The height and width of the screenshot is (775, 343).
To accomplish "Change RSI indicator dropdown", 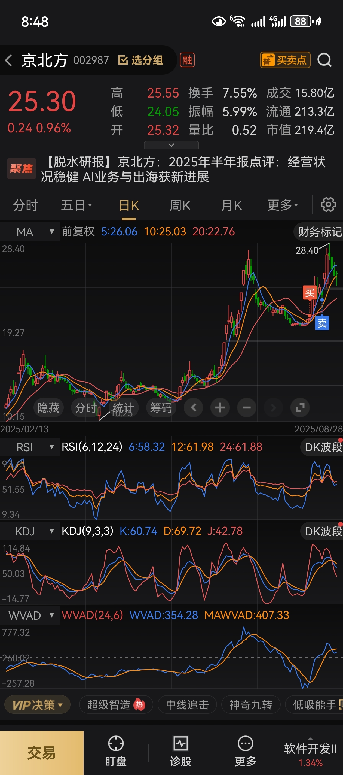I will 30,447.
